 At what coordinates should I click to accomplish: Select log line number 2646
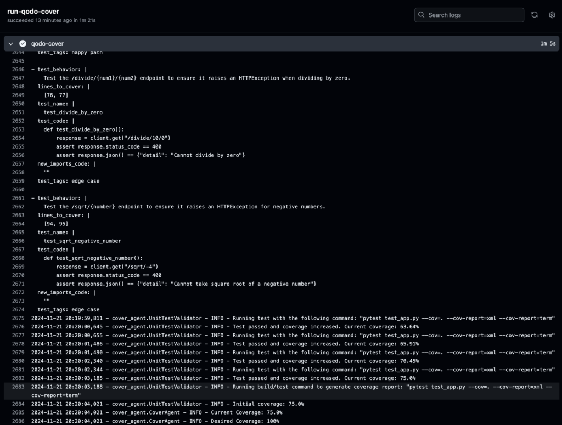coord(18,69)
